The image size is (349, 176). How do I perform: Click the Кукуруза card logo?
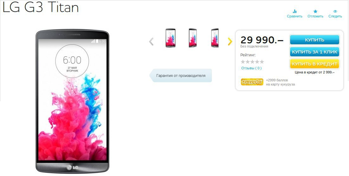(x=252, y=82)
